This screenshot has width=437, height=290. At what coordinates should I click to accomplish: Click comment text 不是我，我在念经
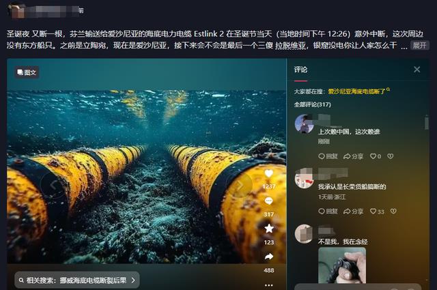pos(343,242)
